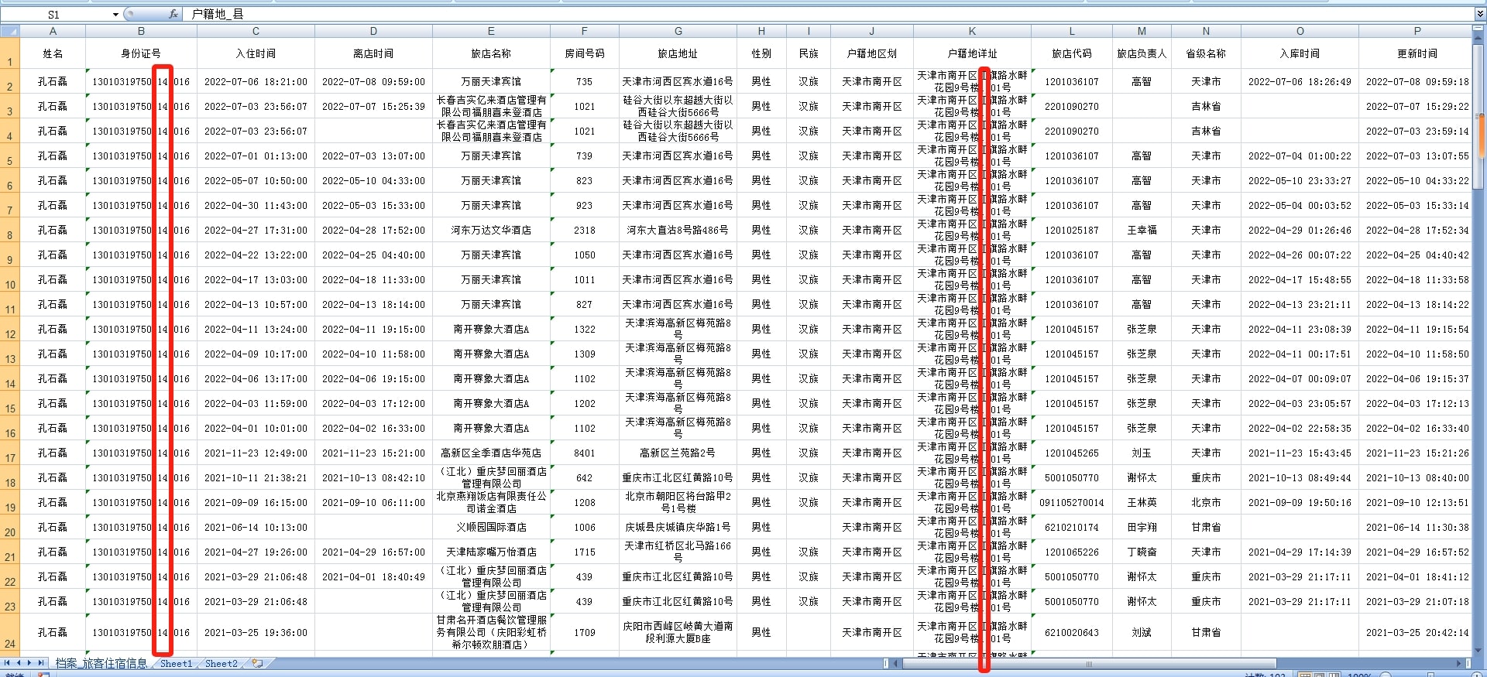The width and height of the screenshot is (1487, 677).
Task: Switch to the Sheet2 tab
Action: point(222,663)
